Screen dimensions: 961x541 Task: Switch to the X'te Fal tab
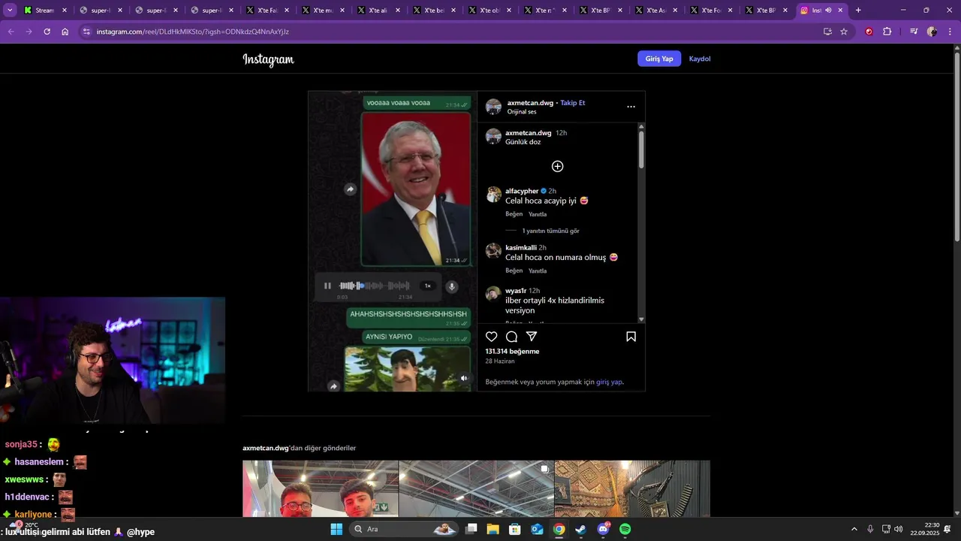tap(268, 11)
